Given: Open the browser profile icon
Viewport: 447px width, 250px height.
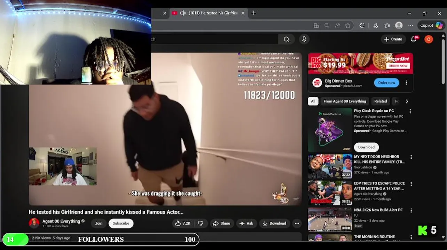Looking at the screenshot, I should [x=399, y=25].
